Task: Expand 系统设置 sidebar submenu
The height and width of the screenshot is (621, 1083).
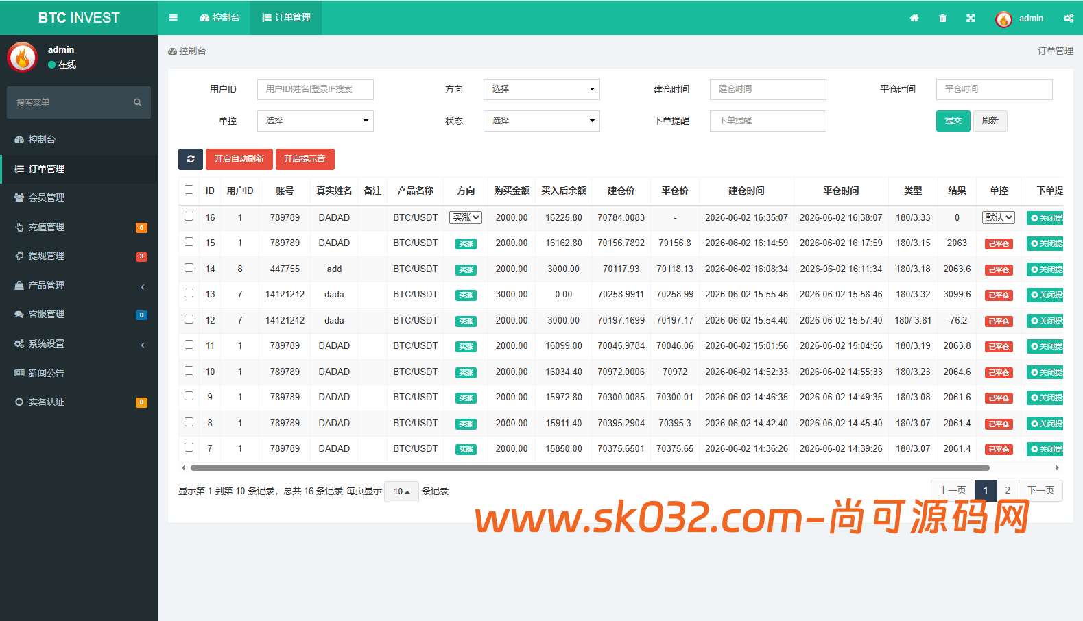Action: tap(79, 343)
